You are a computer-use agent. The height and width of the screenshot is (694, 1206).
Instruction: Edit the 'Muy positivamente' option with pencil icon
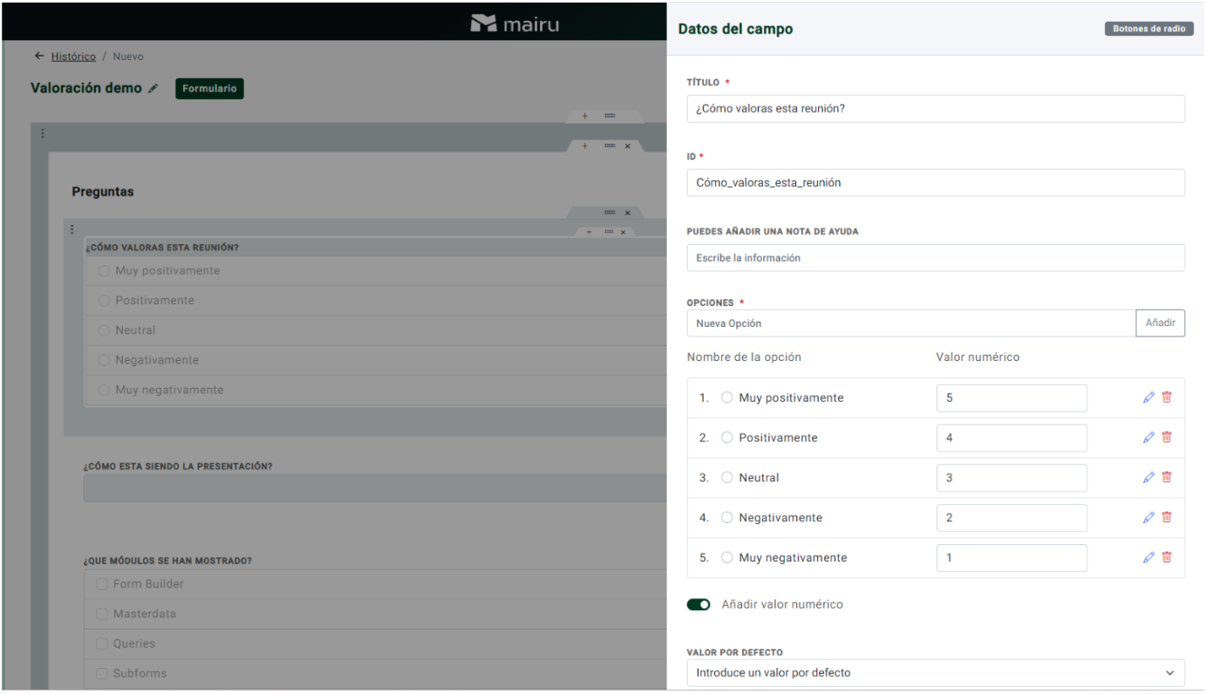pos(1148,398)
